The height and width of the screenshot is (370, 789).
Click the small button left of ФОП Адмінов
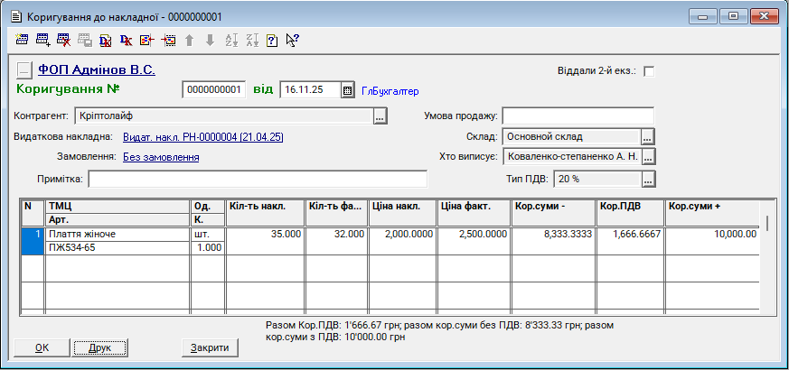[x=24, y=69]
